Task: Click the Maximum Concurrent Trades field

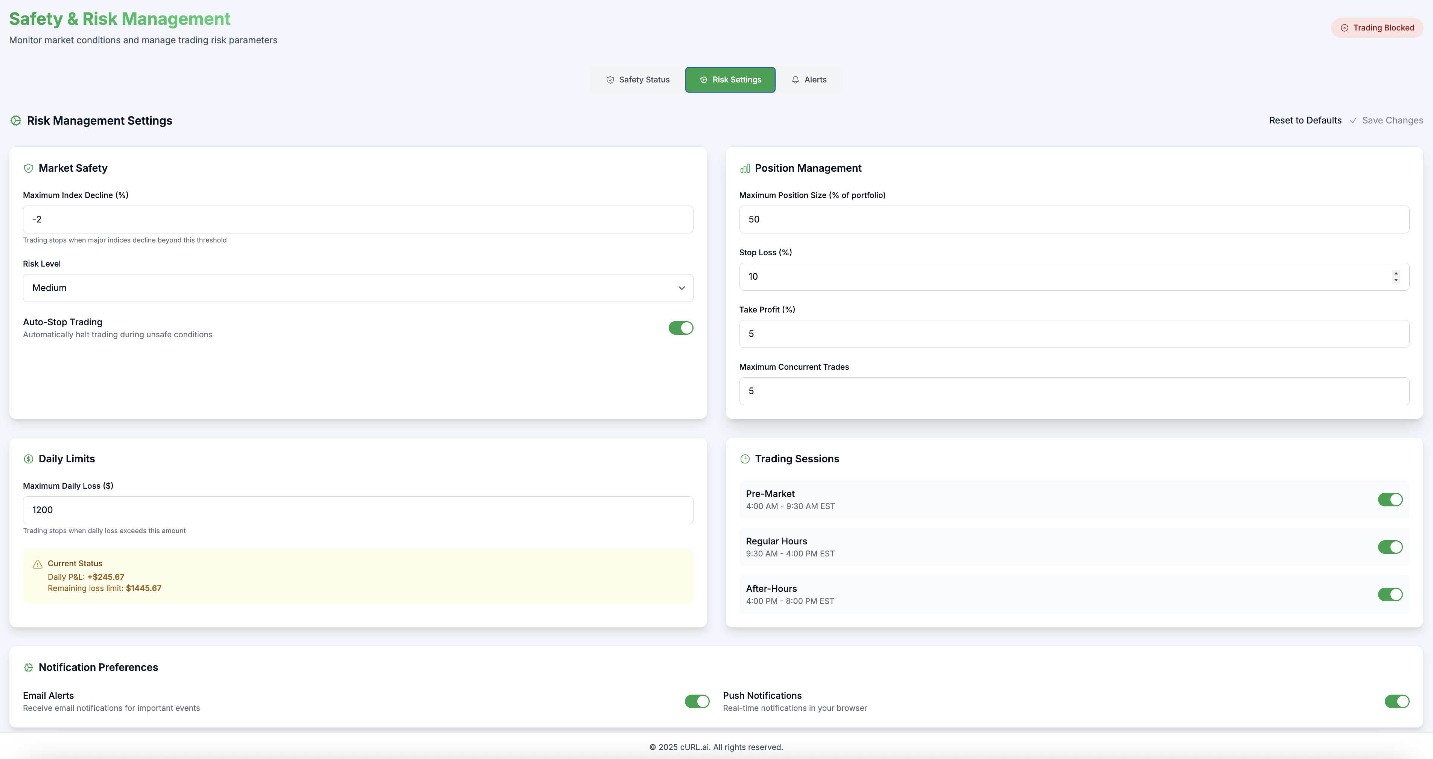Action: coord(1074,391)
